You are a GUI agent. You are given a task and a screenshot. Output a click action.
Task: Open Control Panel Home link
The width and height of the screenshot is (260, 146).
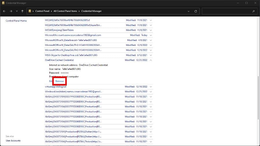[16, 21]
